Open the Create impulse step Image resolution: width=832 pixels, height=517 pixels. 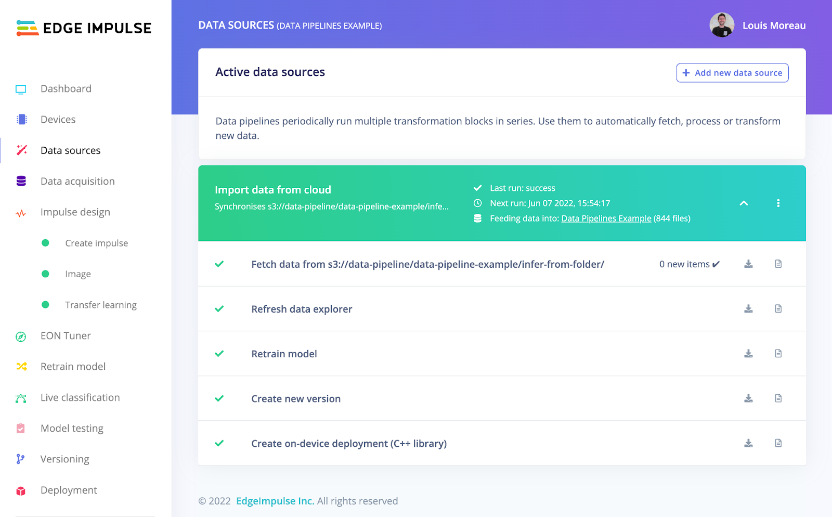coord(97,243)
